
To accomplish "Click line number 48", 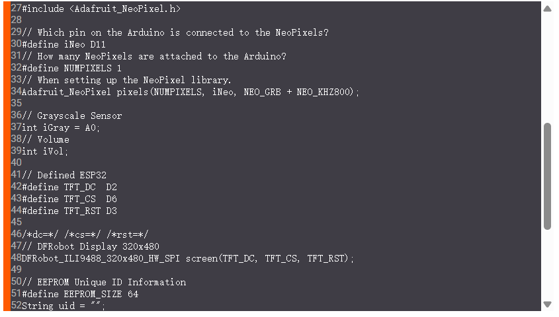I will click(16, 258).
